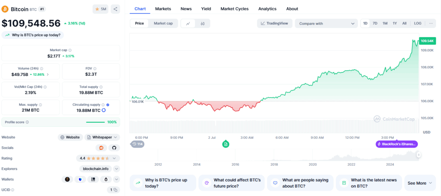Click 'Why is BTC's price up today?' card below chart

pos(163,183)
